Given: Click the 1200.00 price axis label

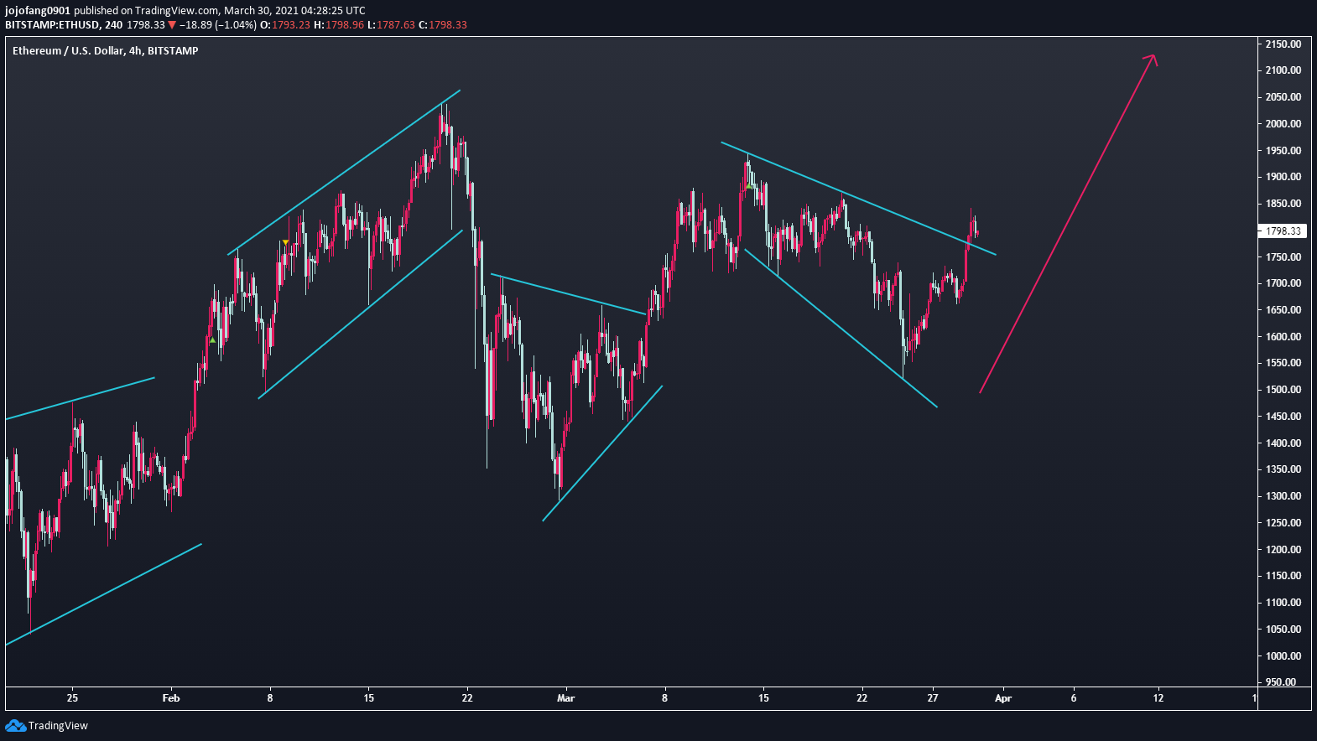Looking at the screenshot, I should point(1283,550).
